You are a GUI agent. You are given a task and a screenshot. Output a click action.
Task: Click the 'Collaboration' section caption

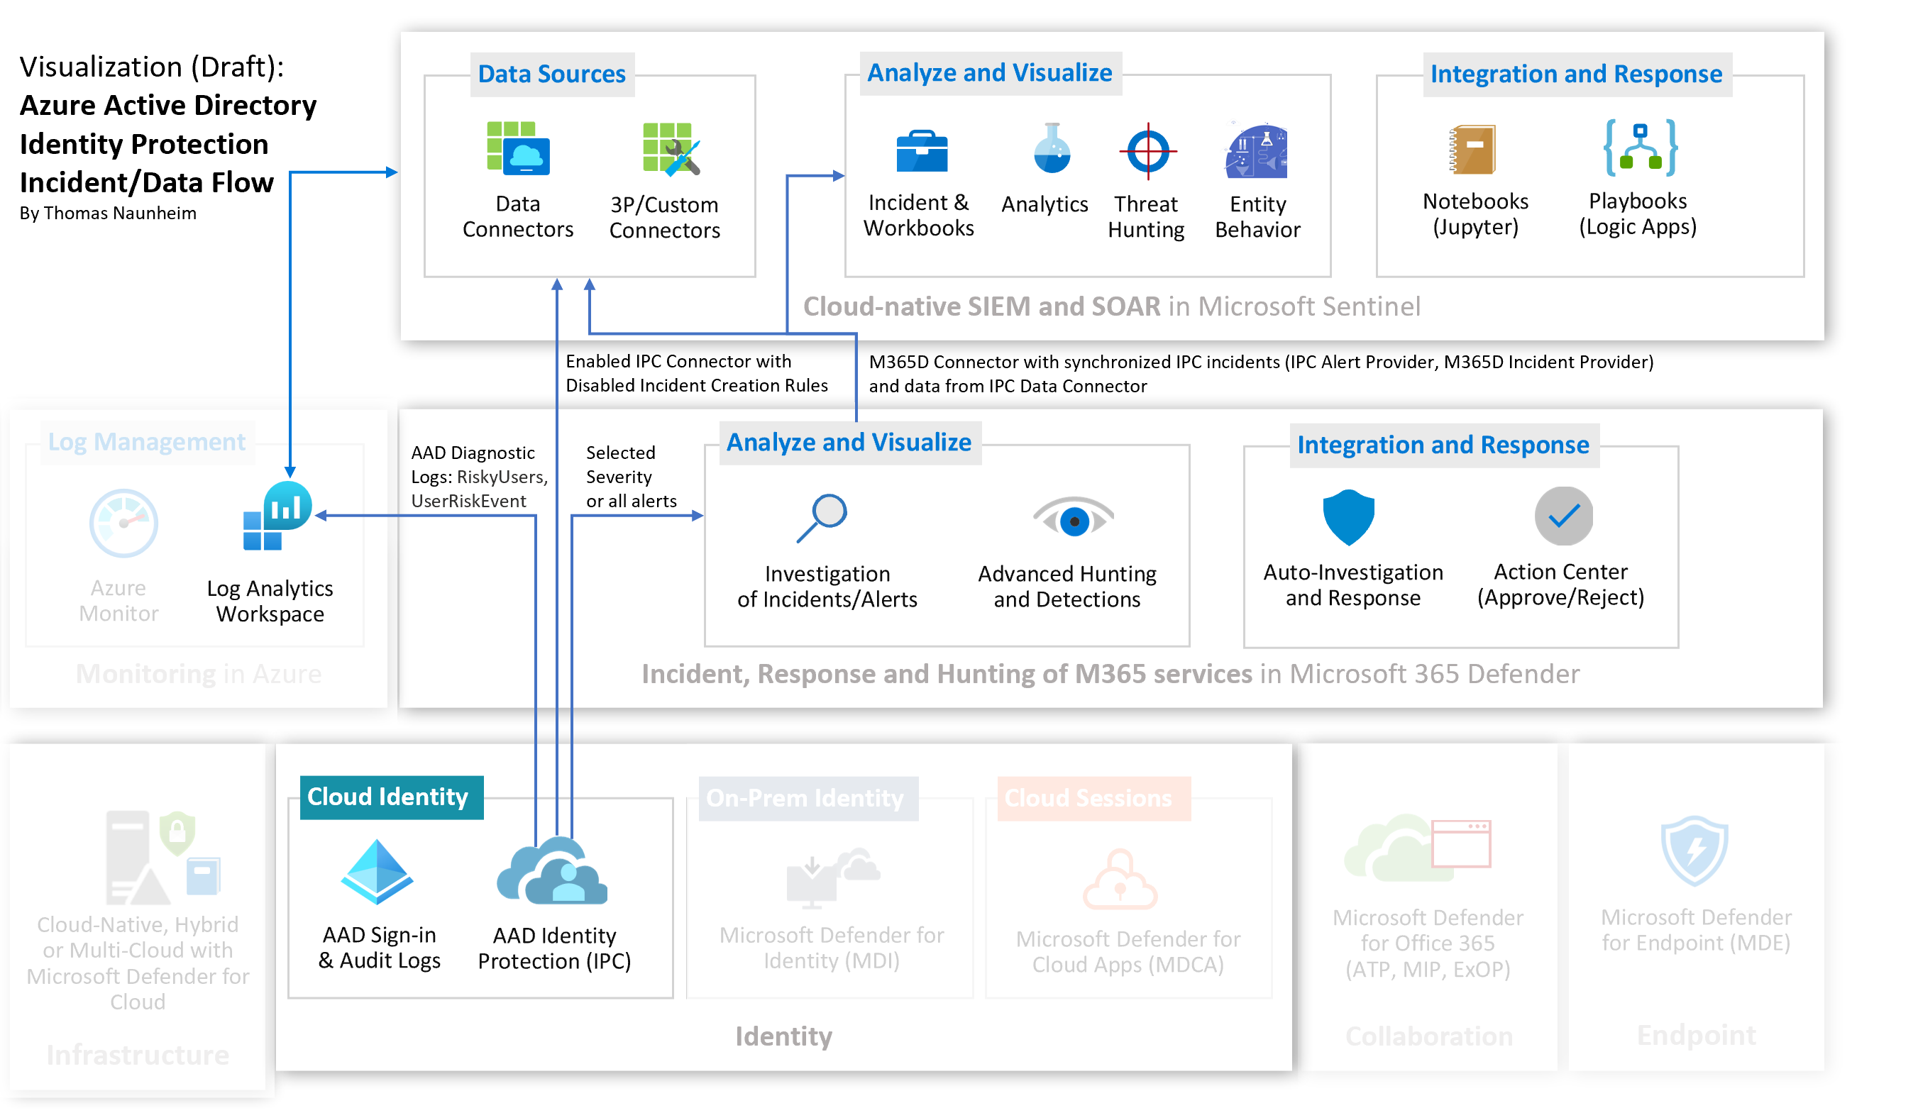tap(1429, 1037)
